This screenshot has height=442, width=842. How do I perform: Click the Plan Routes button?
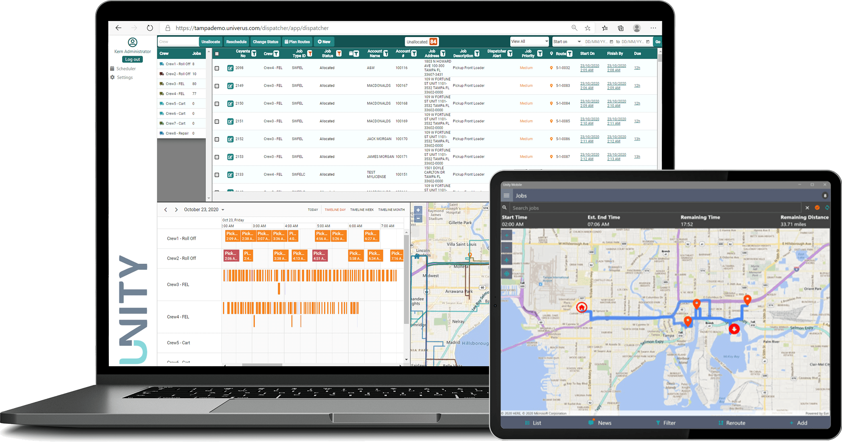[297, 42]
